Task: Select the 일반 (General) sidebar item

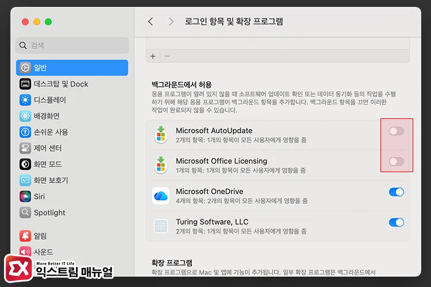Action: [72, 68]
